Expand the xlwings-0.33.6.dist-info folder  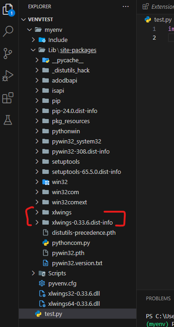coord(77,222)
